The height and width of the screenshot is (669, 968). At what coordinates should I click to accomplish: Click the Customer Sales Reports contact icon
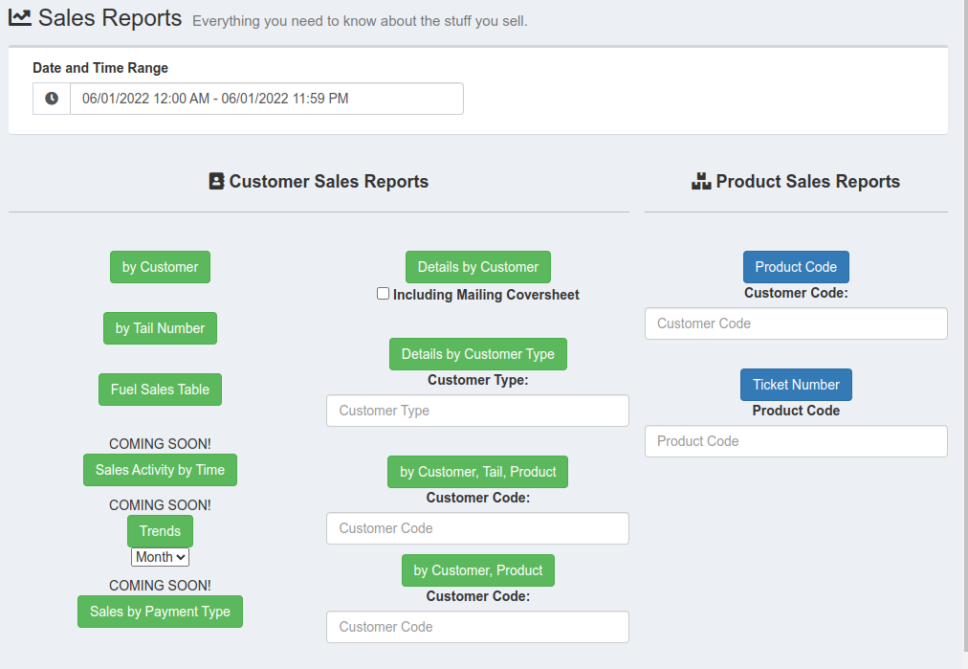pos(216,181)
